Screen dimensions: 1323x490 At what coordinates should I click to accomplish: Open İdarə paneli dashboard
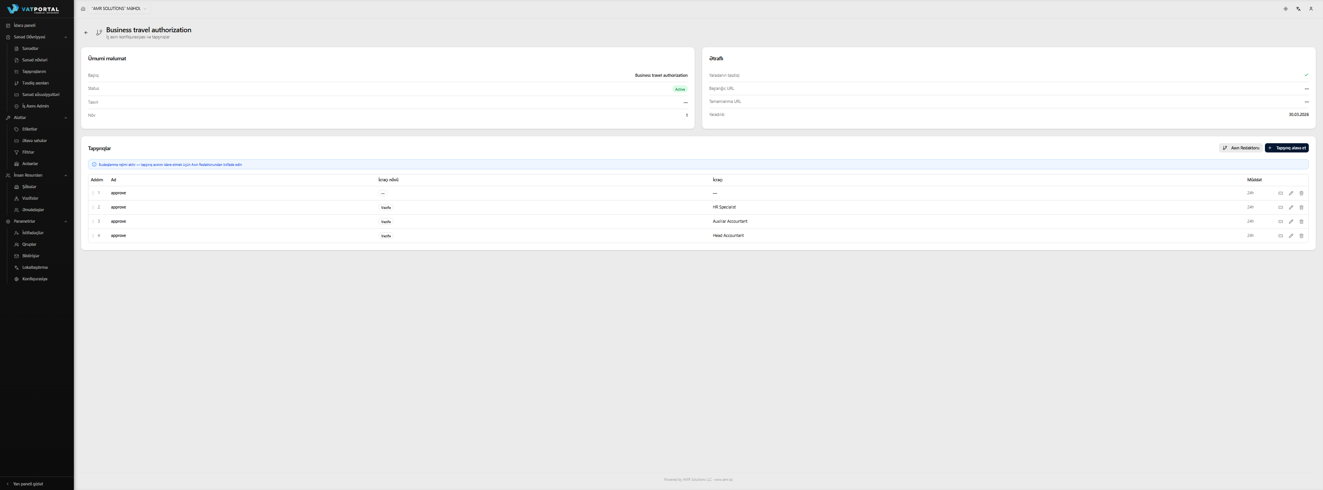tap(37, 26)
